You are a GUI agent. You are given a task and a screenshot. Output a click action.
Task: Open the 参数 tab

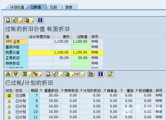[x=69, y=7]
